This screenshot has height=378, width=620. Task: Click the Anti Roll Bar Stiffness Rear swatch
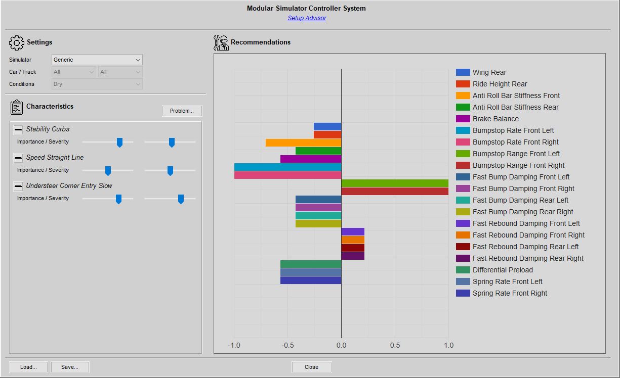(x=463, y=107)
